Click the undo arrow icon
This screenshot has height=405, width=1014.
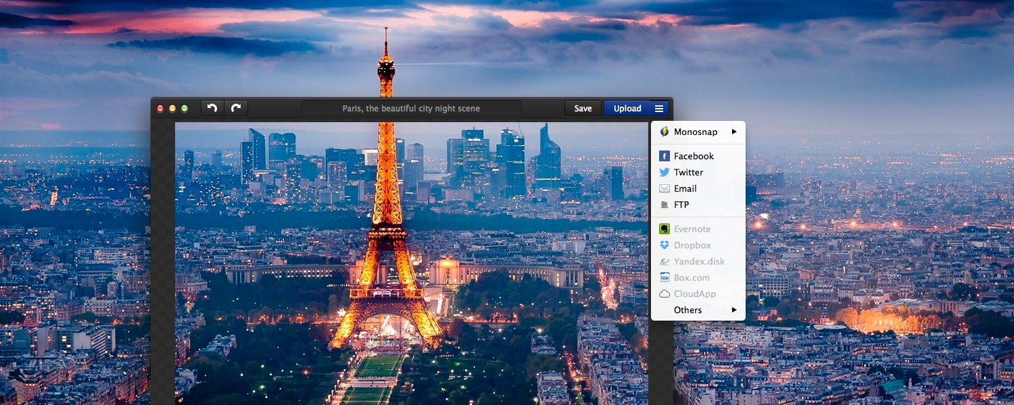(x=212, y=108)
